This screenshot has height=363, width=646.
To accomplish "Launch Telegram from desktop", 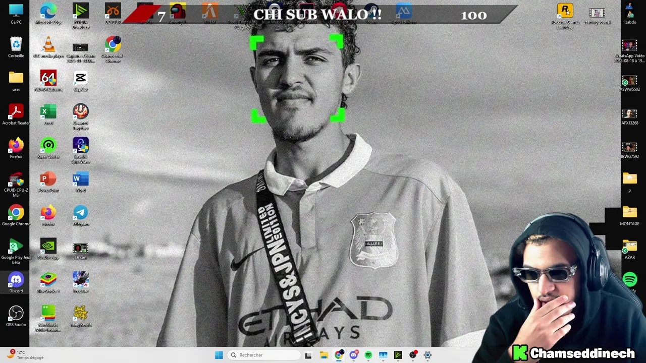I will point(80,215).
